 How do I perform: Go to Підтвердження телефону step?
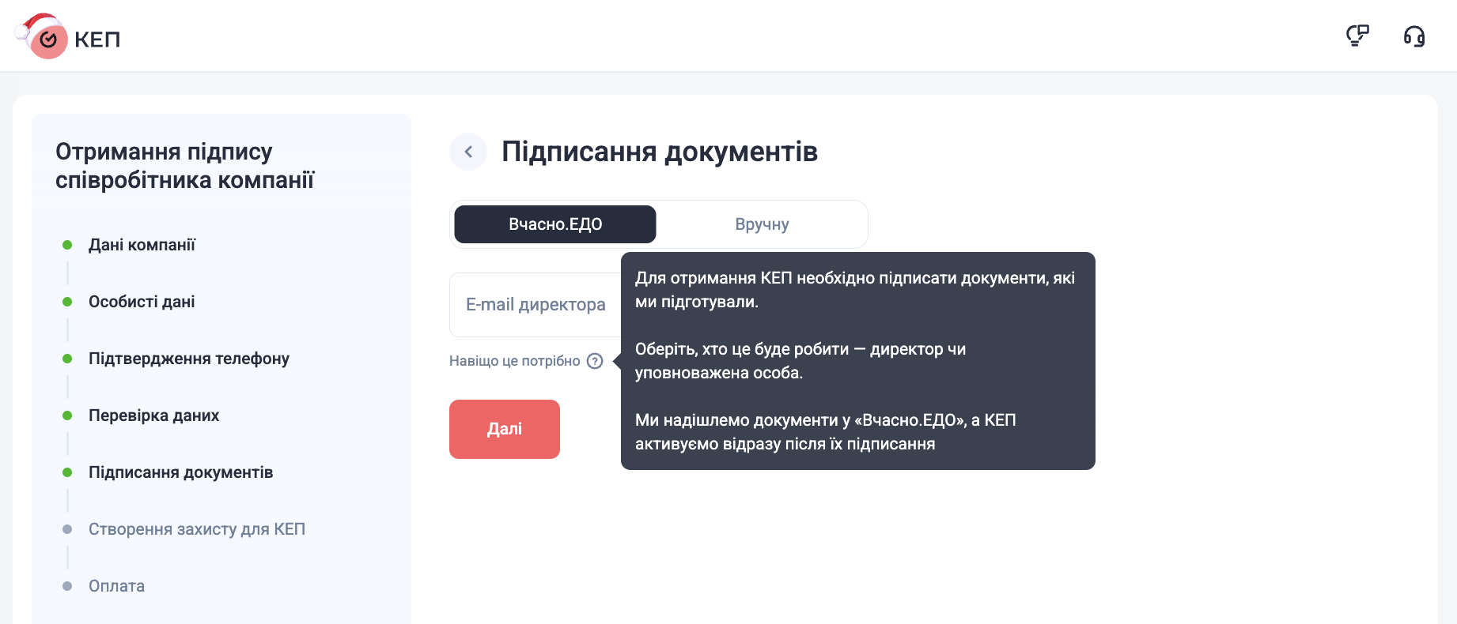tap(189, 359)
